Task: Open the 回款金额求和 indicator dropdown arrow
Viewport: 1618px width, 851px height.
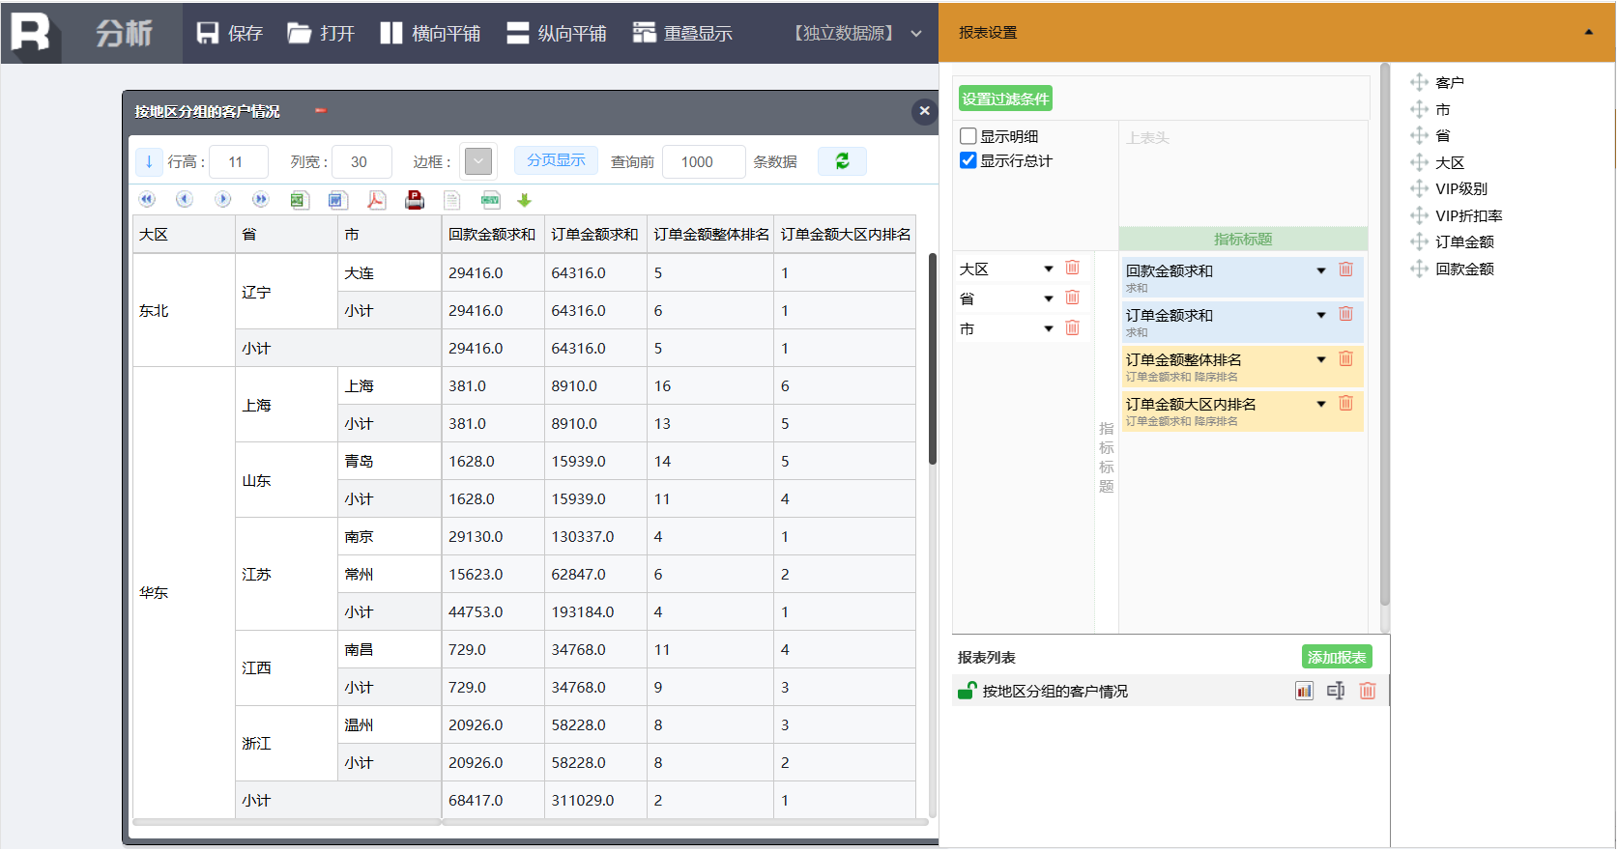Action: (x=1320, y=270)
